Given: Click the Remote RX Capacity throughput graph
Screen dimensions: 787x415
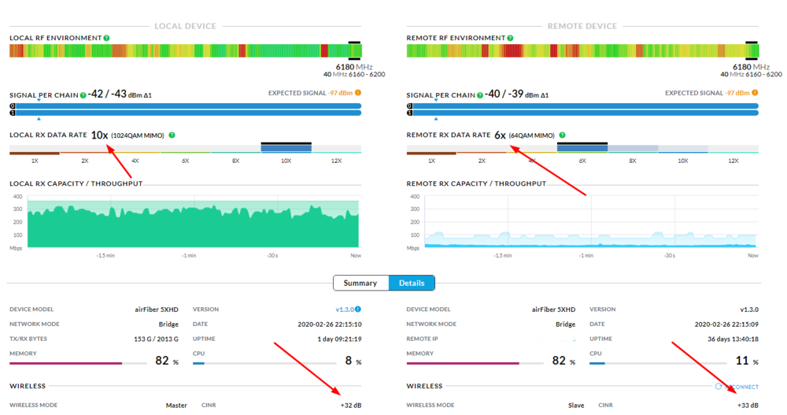Looking at the screenshot, I should (590, 224).
